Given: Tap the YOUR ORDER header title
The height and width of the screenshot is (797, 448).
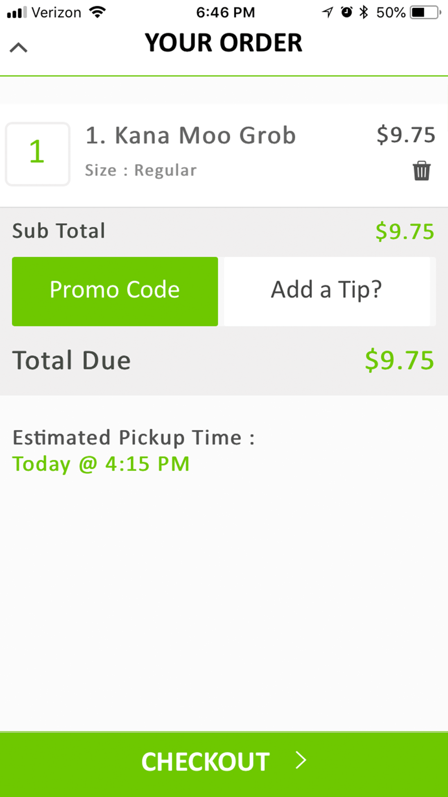Looking at the screenshot, I should 223,43.
